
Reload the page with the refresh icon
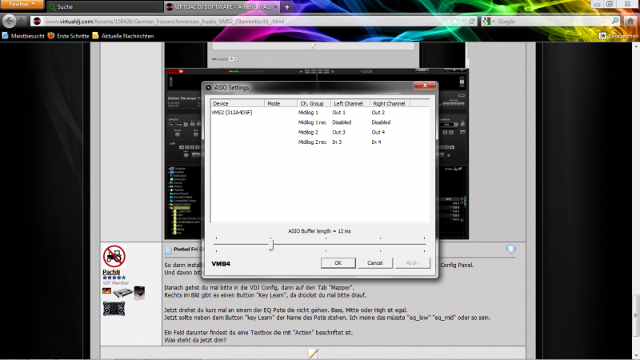click(x=472, y=22)
